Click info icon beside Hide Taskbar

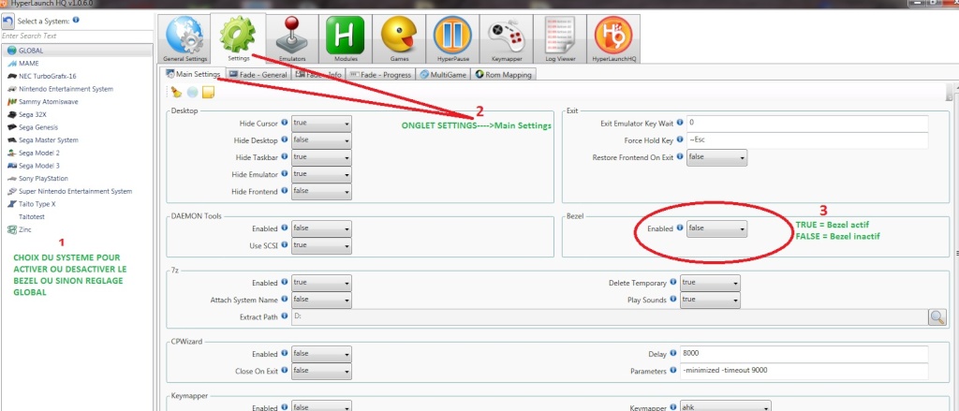click(x=285, y=156)
